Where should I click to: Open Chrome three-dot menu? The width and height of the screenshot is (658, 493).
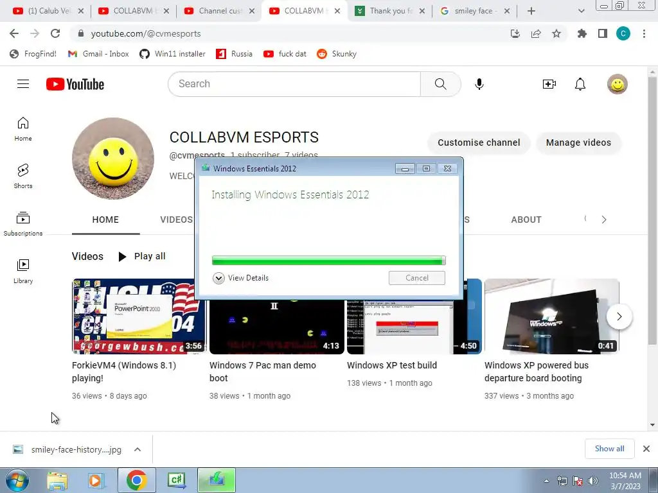pyautogui.click(x=644, y=33)
